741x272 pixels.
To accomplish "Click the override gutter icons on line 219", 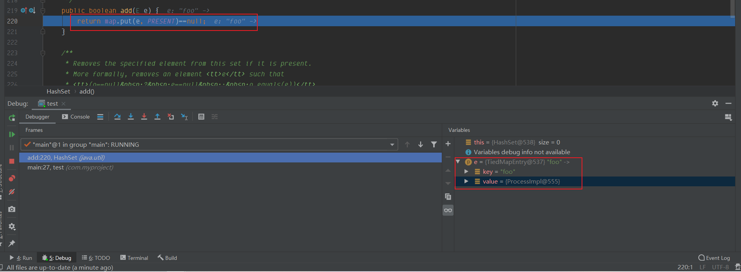I will pyautogui.click(x=28, y=11).
